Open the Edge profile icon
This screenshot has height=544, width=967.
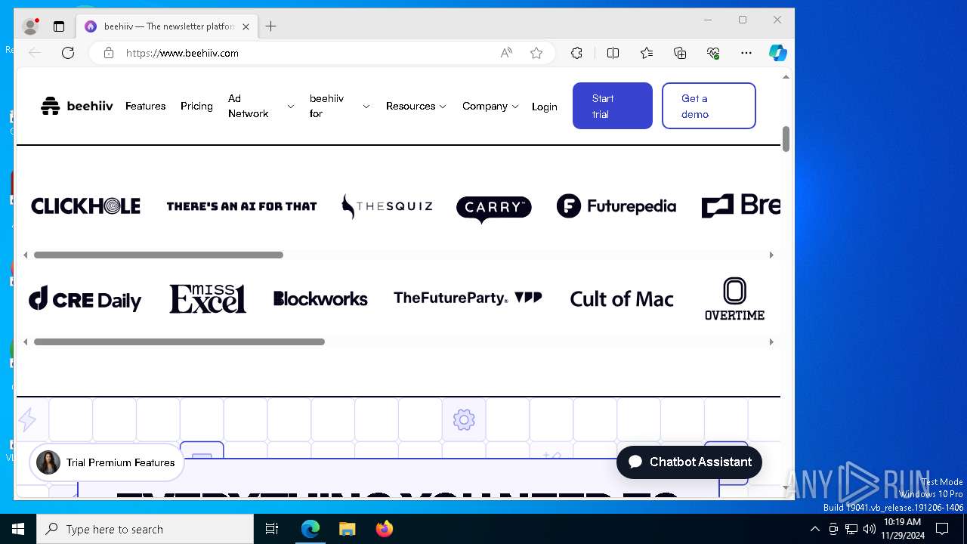(30, 26)
